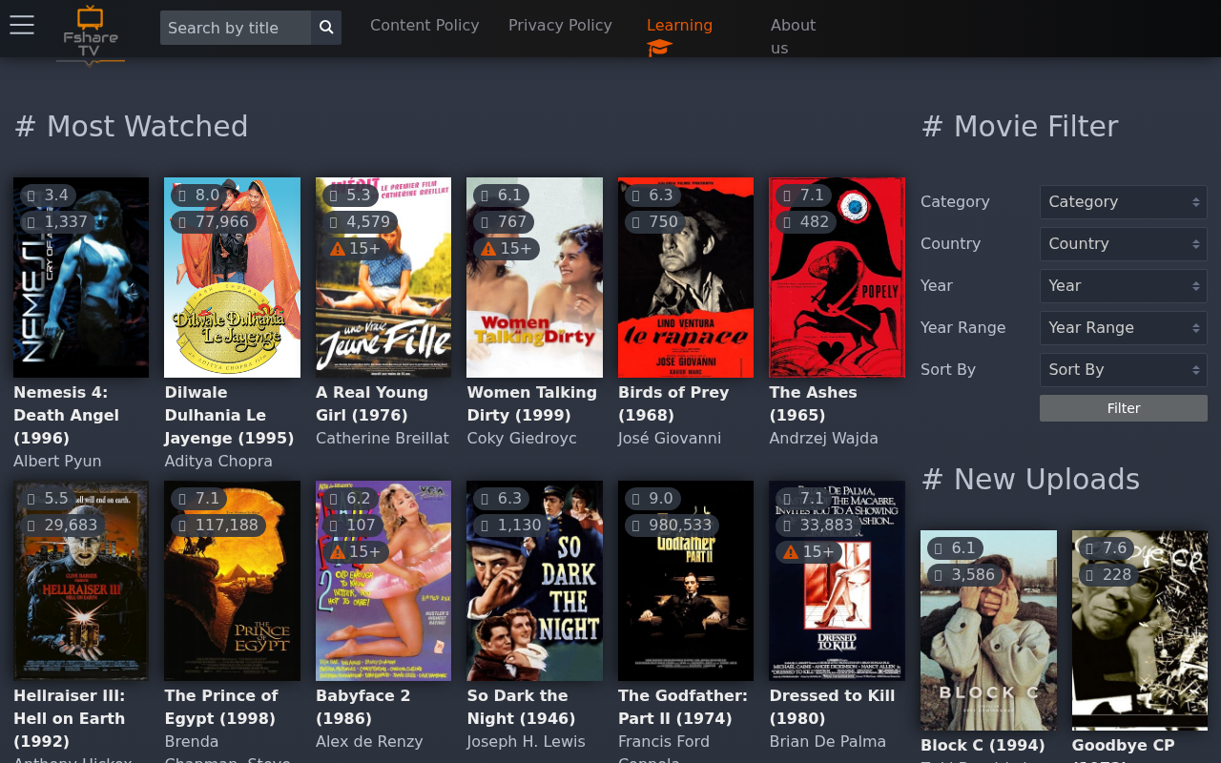Click the 1,130 views badge on So Dark the Night
This screenshot has height=763, width=1221.
[x=512, y=526]
